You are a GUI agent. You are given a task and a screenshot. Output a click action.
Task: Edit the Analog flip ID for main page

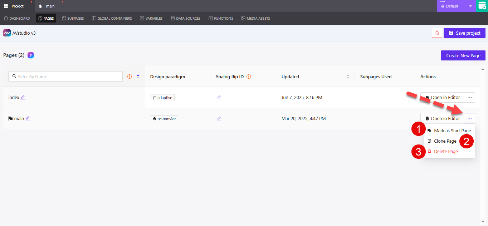pos(219,118)
